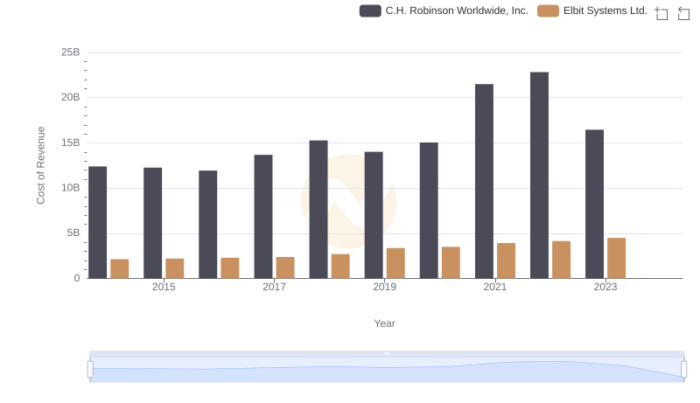Click the 2015 x-axis label

pos(164,287)
